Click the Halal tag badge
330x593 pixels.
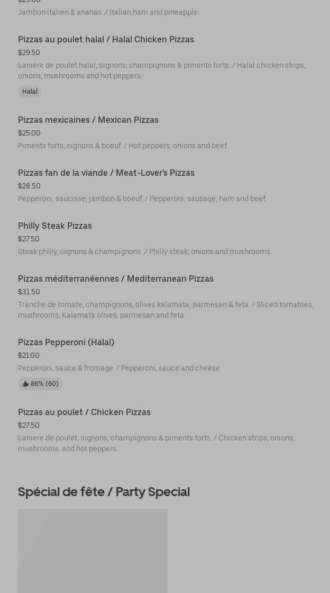coord(30,92)
